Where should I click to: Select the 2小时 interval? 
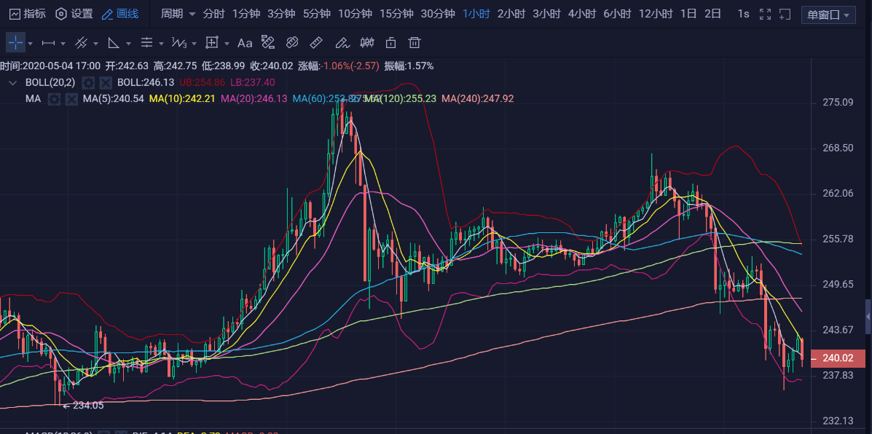tap(511, 14)
